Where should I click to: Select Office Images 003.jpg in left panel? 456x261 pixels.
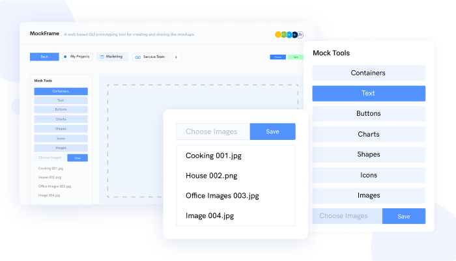(x=55, y=186)
